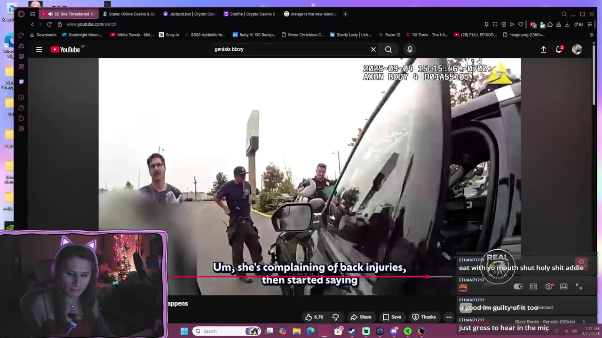
Task: Go to YouTube home via logo
Action: click(x=65, y=49)
